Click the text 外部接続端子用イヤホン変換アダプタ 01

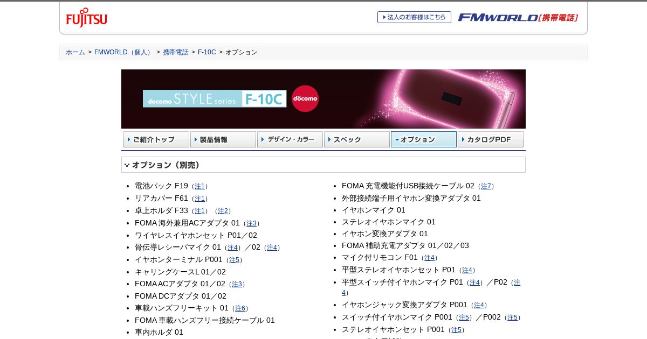click(411, 198)
